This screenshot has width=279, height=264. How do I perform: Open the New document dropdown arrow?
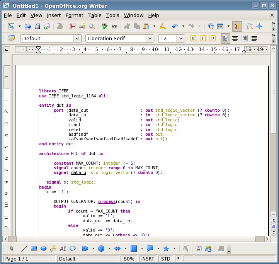(x=19, y=26)
